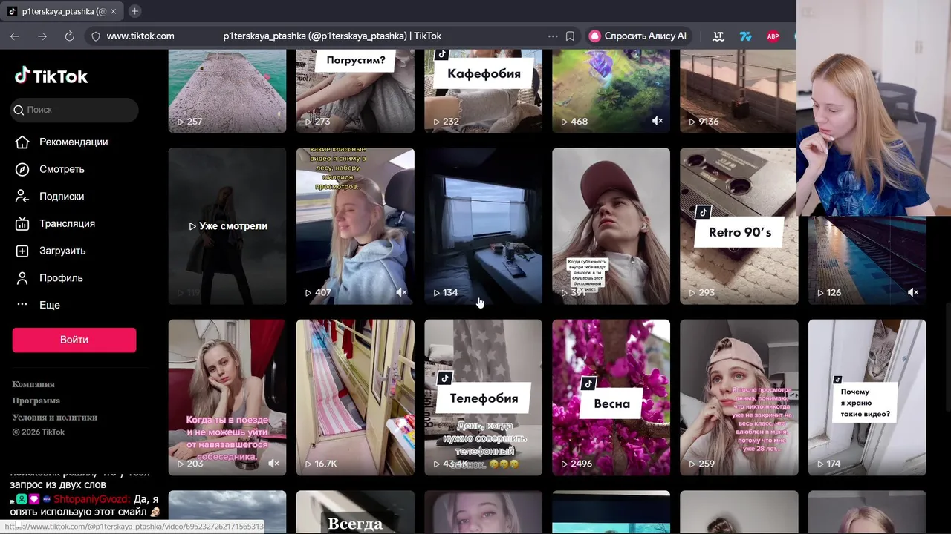This screenshot has width=951, height=534.
Task: Open Смотреть in the sidebar
Action: coord(50,169)
